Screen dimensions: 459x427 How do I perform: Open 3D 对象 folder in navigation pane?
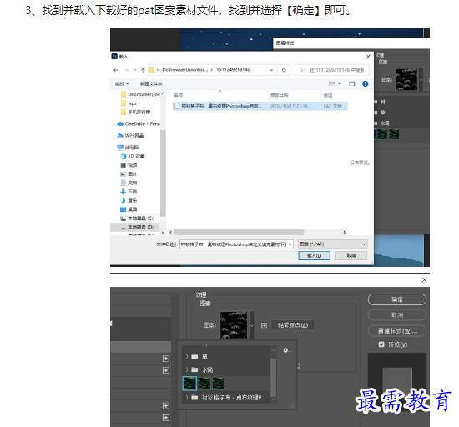point(133,156)
